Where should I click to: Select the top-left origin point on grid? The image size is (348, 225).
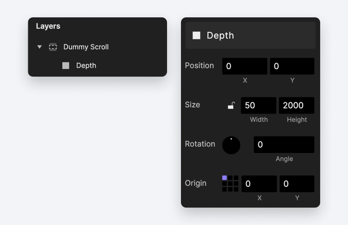pyautogui.click(x=225, y=178)
